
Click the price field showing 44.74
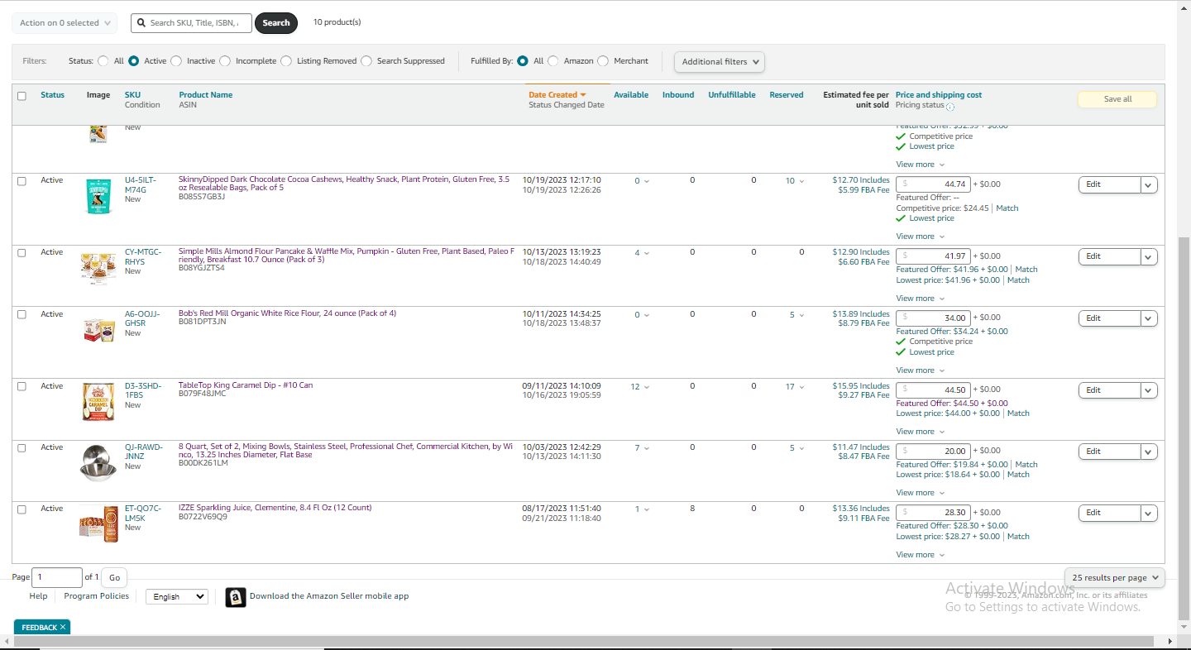(933, 184)
